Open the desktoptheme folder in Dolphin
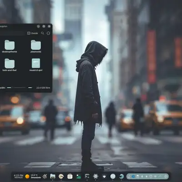The image size is (182, 182). [x=10, y=45]
